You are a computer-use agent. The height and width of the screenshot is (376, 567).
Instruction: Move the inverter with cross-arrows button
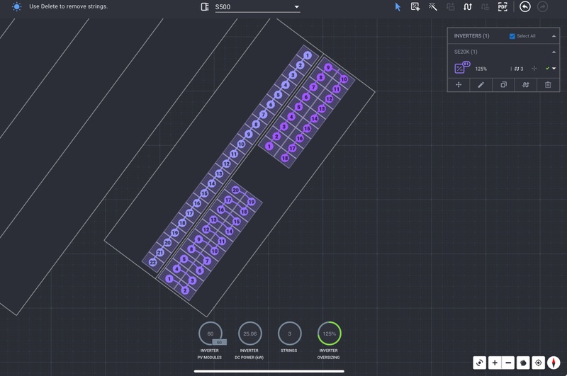(459, 84)
